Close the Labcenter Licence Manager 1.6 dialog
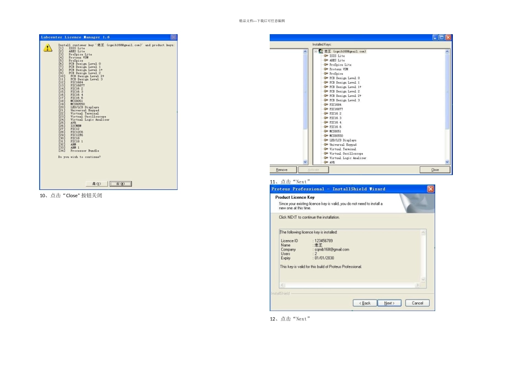Image resolution: width=524 pixels, height=370 pixels. 173,37
